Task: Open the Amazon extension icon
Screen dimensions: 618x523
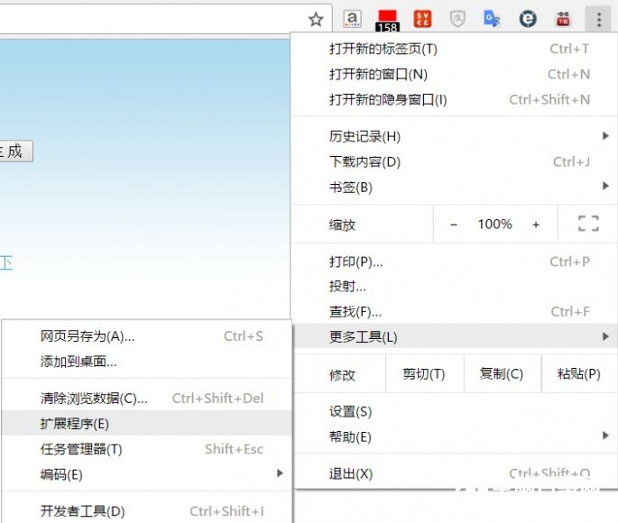Action: (353, 19)
